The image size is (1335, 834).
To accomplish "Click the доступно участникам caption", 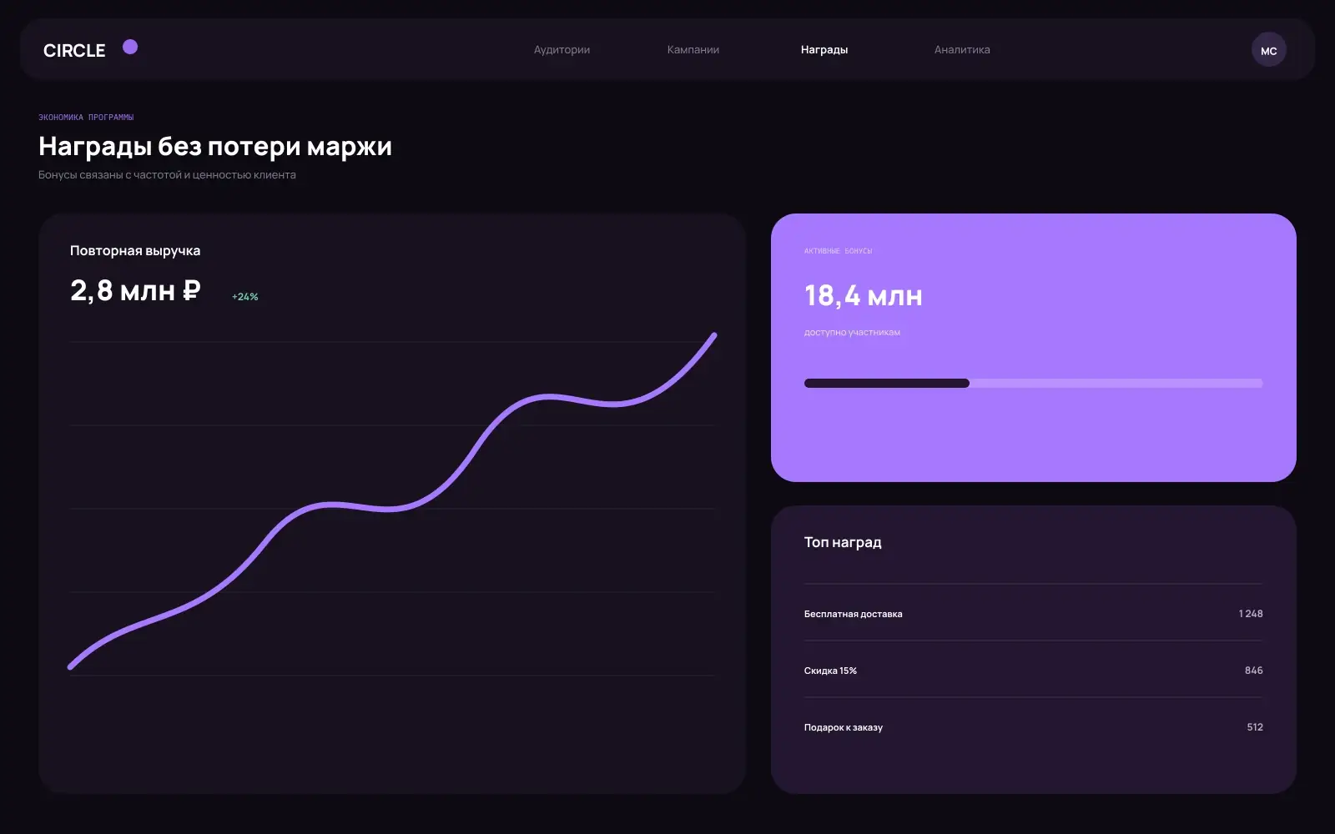I will (x=852, y=332).
